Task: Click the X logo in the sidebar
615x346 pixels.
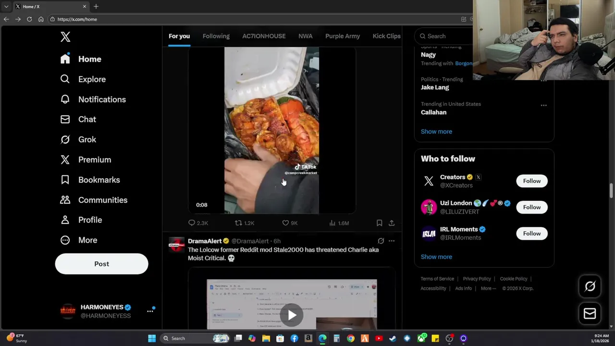Action: coord(65,37)
